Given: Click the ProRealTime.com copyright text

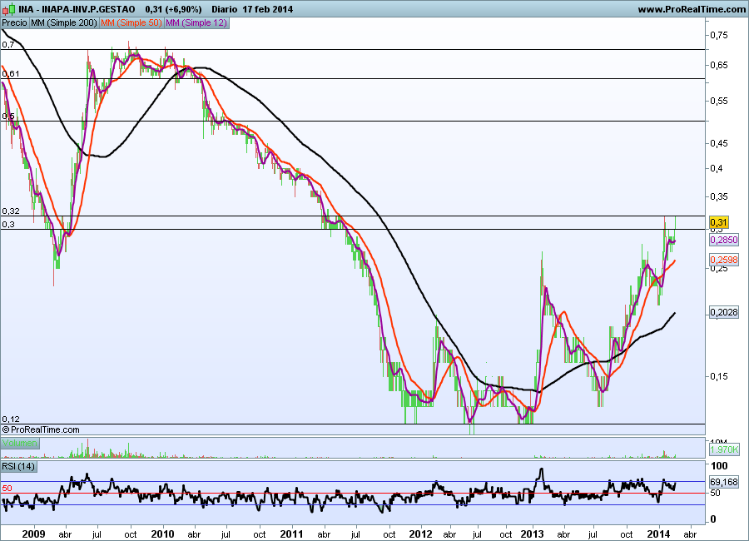Looking at the screenshot, I should 41,429.
